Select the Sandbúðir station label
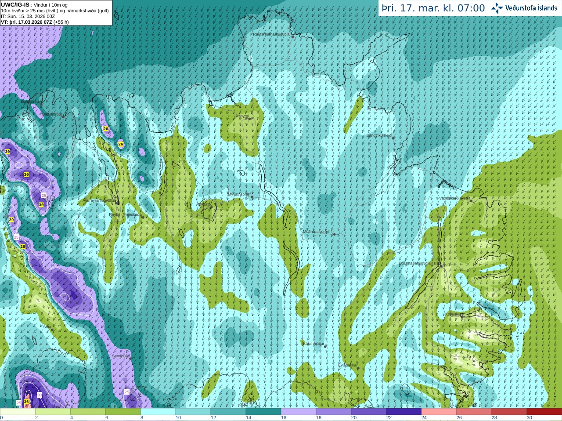Screen dimensions: 562x421 click(x=121, y=356)
